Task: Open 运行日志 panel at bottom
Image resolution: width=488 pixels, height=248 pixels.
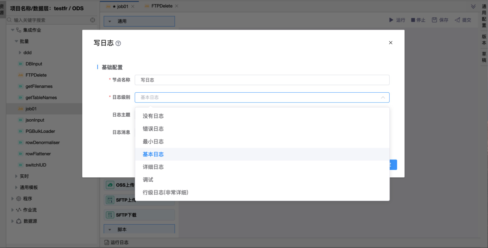Action: (117, 242)
